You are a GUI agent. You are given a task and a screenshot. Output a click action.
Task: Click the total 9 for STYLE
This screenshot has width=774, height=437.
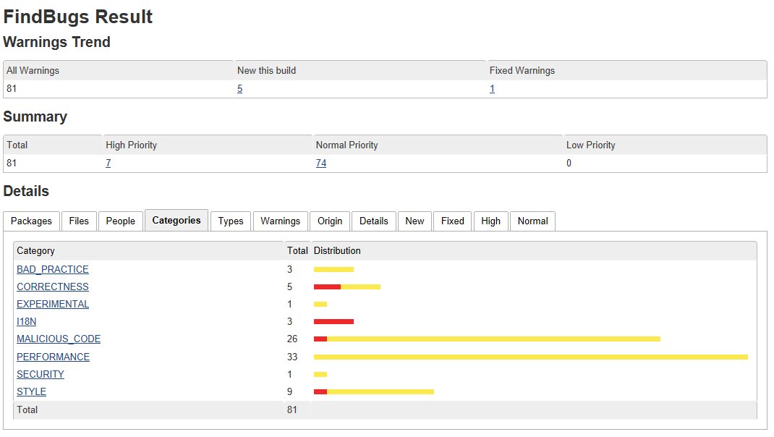coord(290,392)
